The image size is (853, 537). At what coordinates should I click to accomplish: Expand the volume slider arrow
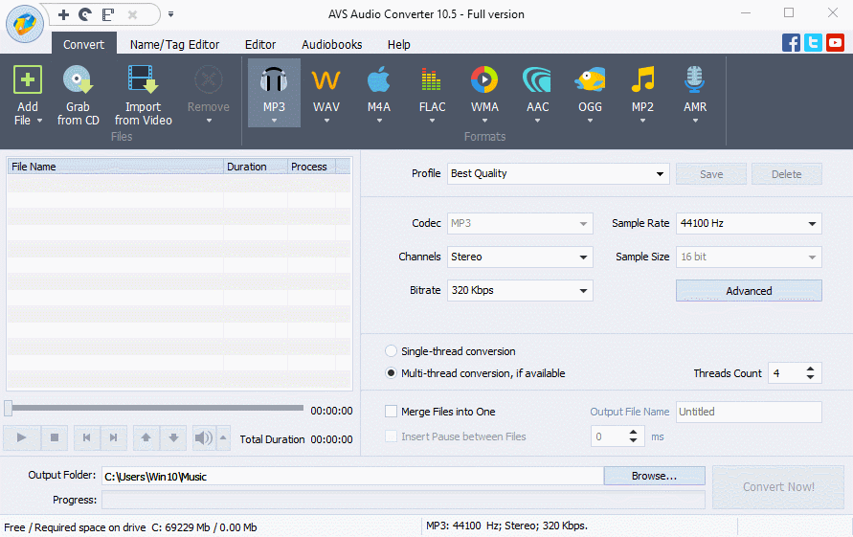click(223, 437)
